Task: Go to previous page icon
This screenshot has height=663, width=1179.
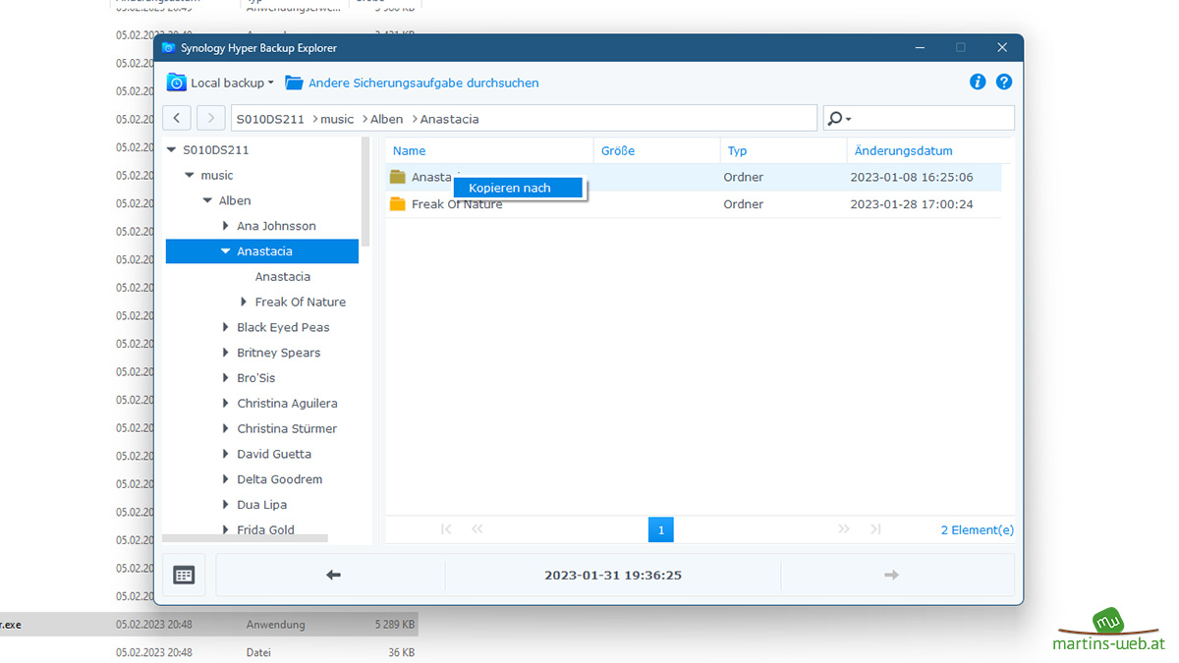Action: click(x=477, y=529)
